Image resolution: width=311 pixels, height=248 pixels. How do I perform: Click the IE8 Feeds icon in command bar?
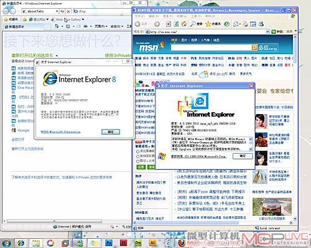pyautogui.click(x=68, y=26)
